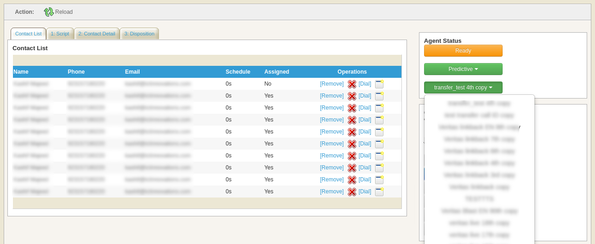595x244 pixels.
Task: Select 'Veritas linkback 3rd copy' menu entry
Action: tap(480, 175)
